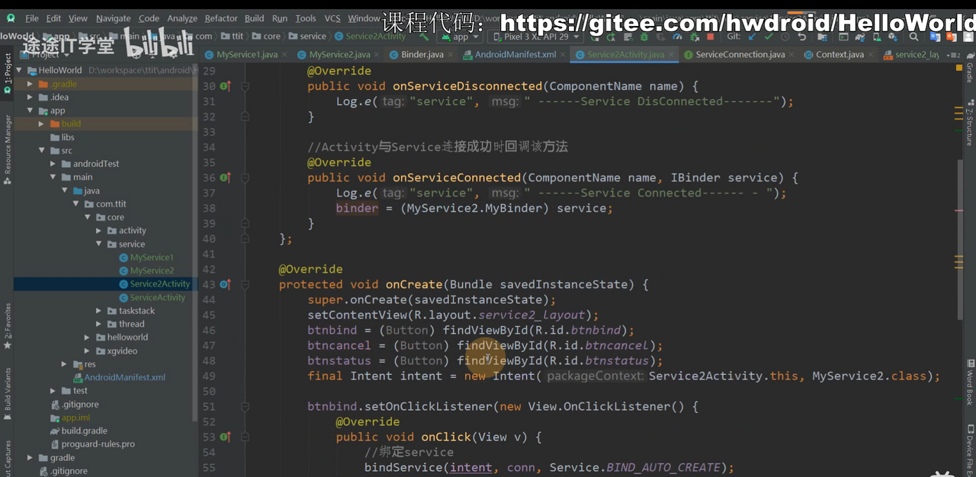
Task: Toggle the 1: Project tool window
Action: coord(8,73)
